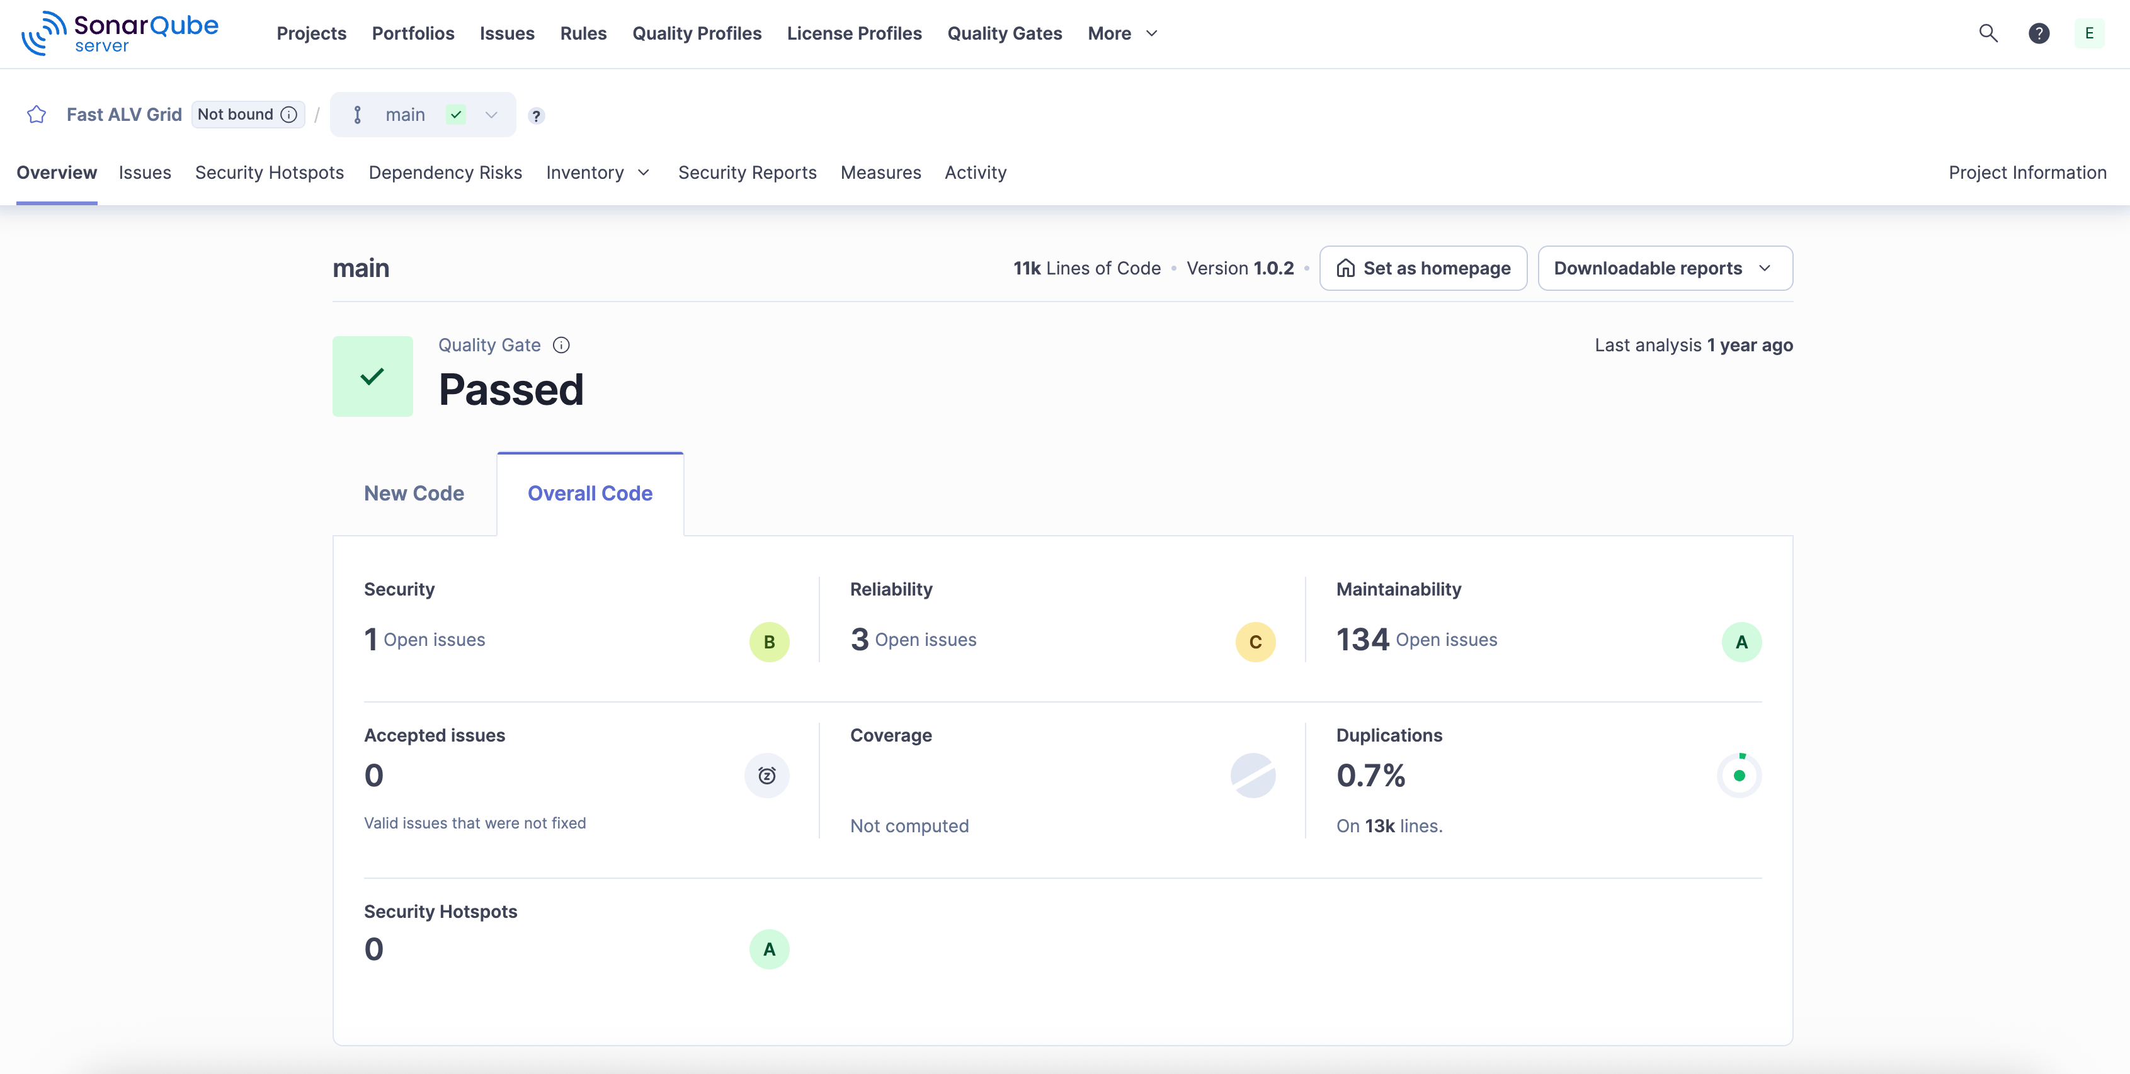Open the user avatar E menu
2130x1074 pixels.
click(2088, 33)
